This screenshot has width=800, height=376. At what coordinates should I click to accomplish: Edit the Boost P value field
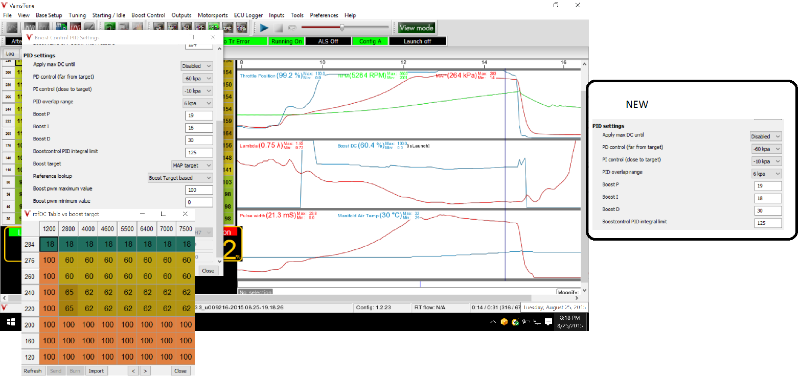point(199,115)
